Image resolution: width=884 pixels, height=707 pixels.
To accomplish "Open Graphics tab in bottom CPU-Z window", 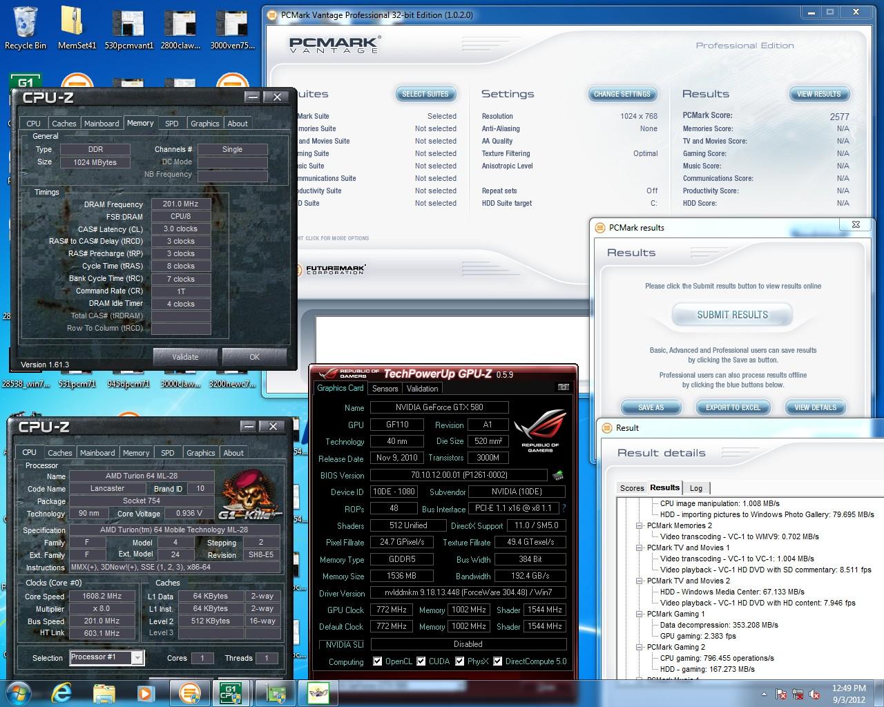I will tap(201, 453).
